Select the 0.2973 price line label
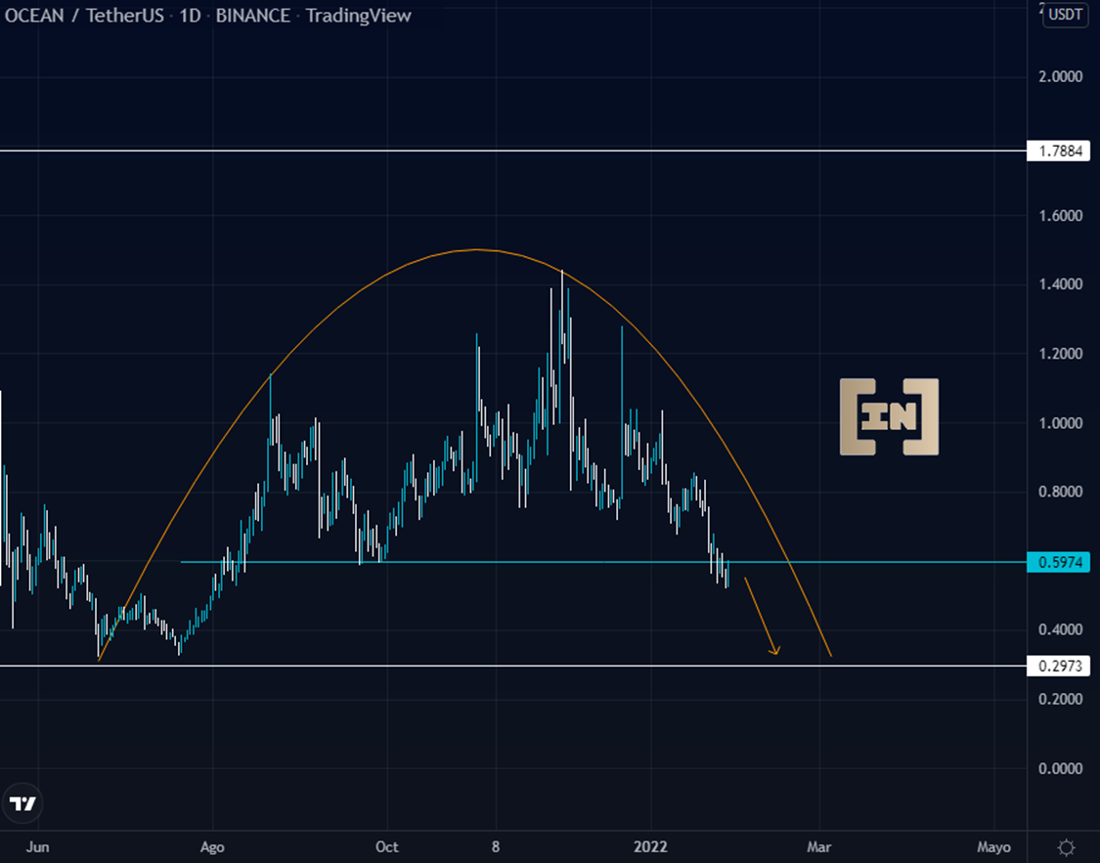This screenshot has height=863, width=1100. (1059, 666)
